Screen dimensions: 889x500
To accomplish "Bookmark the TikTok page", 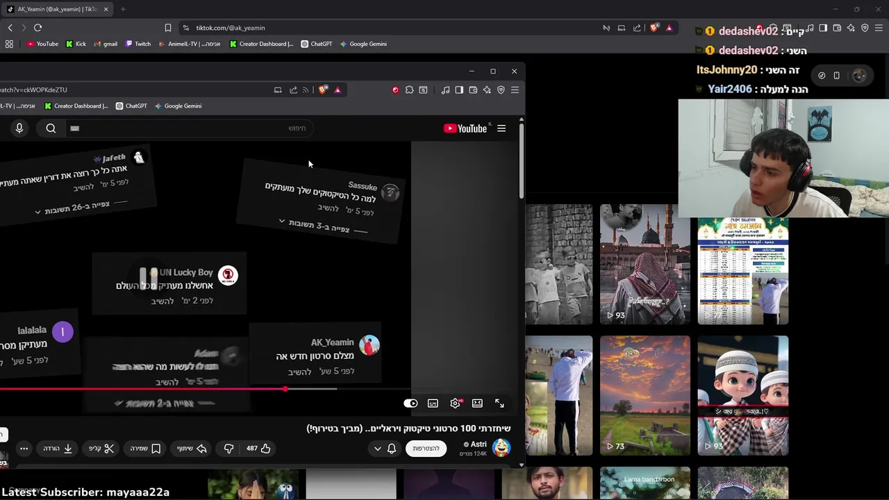I will (167, 28).
